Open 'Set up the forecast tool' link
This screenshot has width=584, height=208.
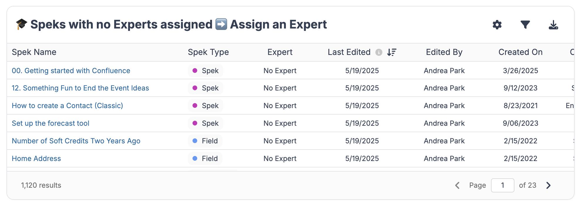coord(50,123)
